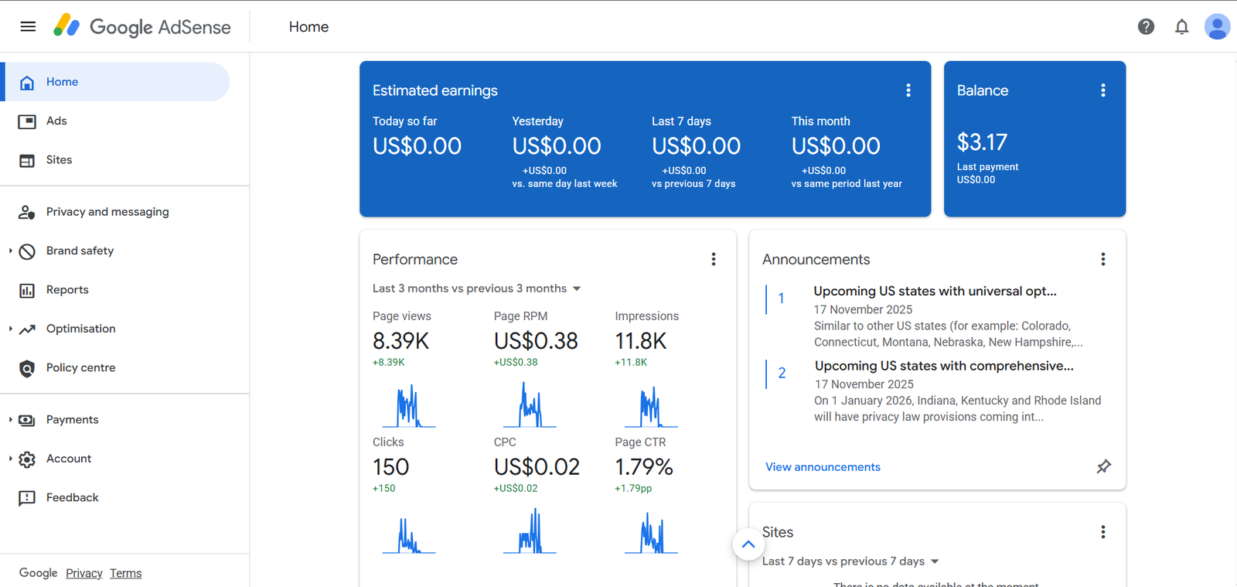Open the notifications bell

point(1181,27)
